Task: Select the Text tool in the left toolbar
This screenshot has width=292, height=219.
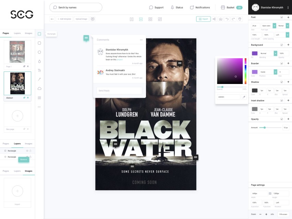Action: pos(39,70)
